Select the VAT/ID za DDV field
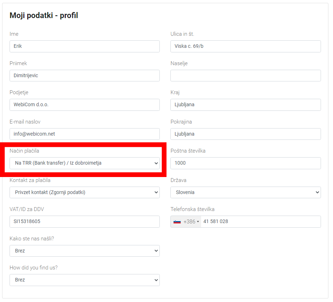This screenshot has height=302, width=333. click(x=84, y=222)
